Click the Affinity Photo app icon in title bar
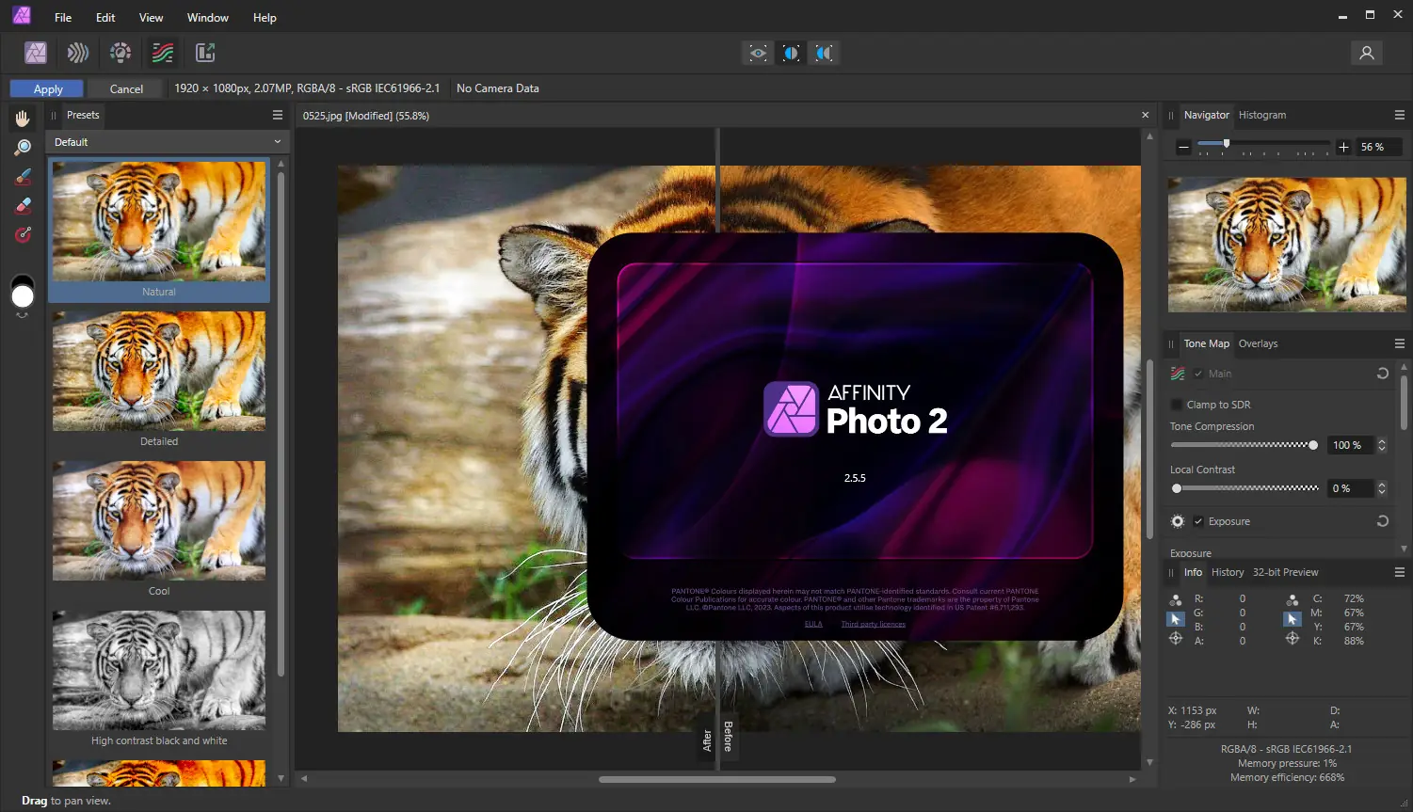This screenshot has height=812, width=1413. 22,15
